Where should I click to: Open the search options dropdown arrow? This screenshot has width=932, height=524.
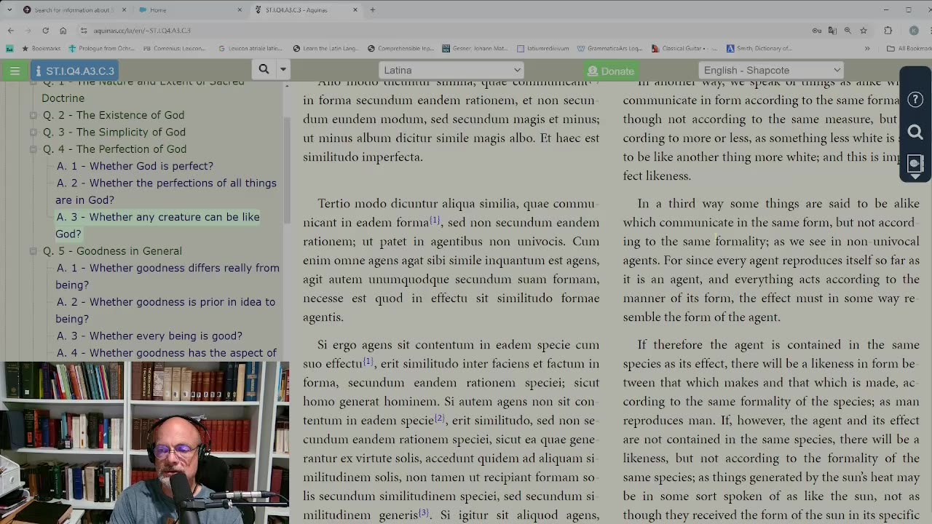[283, 70]
